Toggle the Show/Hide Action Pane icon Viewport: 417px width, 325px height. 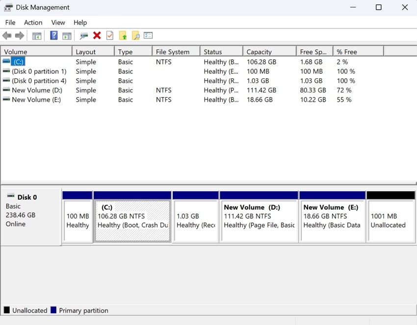[x=67, y=36]
